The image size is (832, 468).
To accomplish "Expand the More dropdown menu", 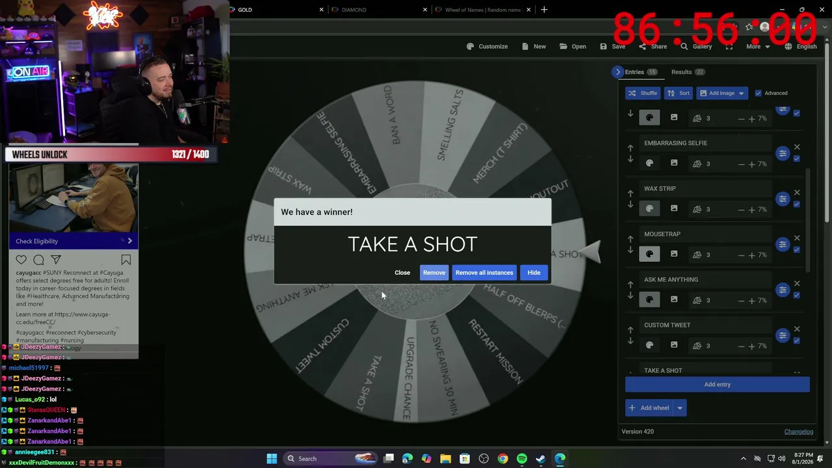I will 758,46.
